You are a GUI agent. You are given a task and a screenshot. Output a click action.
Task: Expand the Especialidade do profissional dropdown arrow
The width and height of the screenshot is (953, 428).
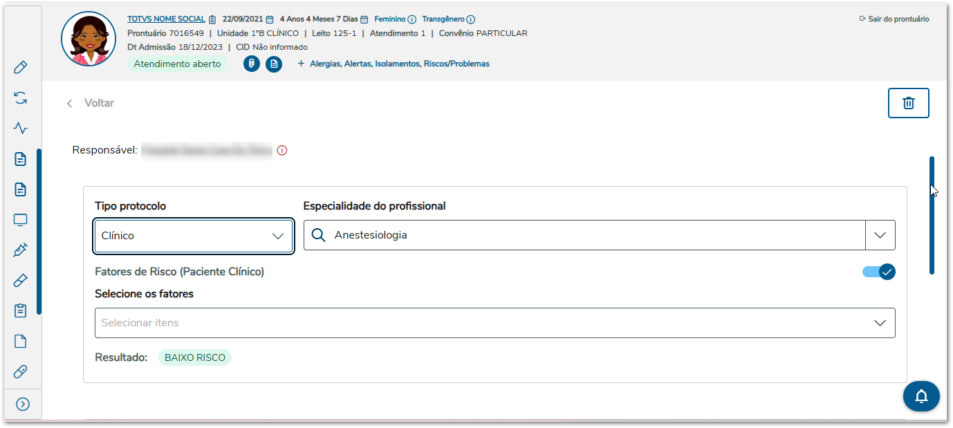[x=880, y=235]
